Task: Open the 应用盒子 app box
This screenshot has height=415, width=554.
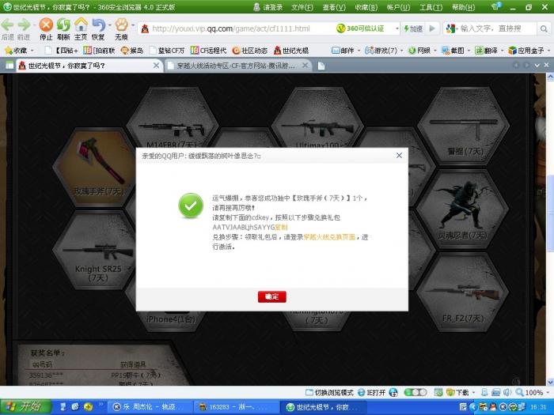Action: 529,51
